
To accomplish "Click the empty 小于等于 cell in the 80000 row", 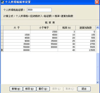I will [x=44, y=50].
